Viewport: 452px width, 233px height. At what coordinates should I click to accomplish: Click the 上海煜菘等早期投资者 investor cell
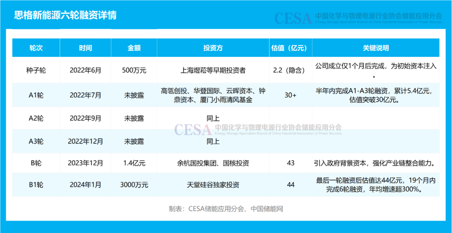(213, 70)
